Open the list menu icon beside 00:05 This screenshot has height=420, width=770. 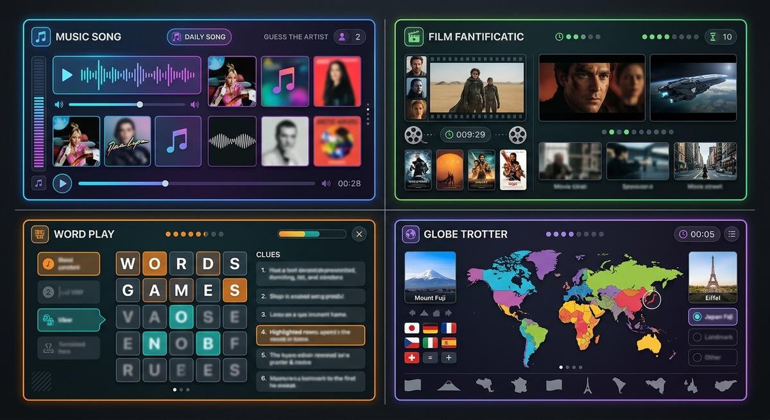731,234
